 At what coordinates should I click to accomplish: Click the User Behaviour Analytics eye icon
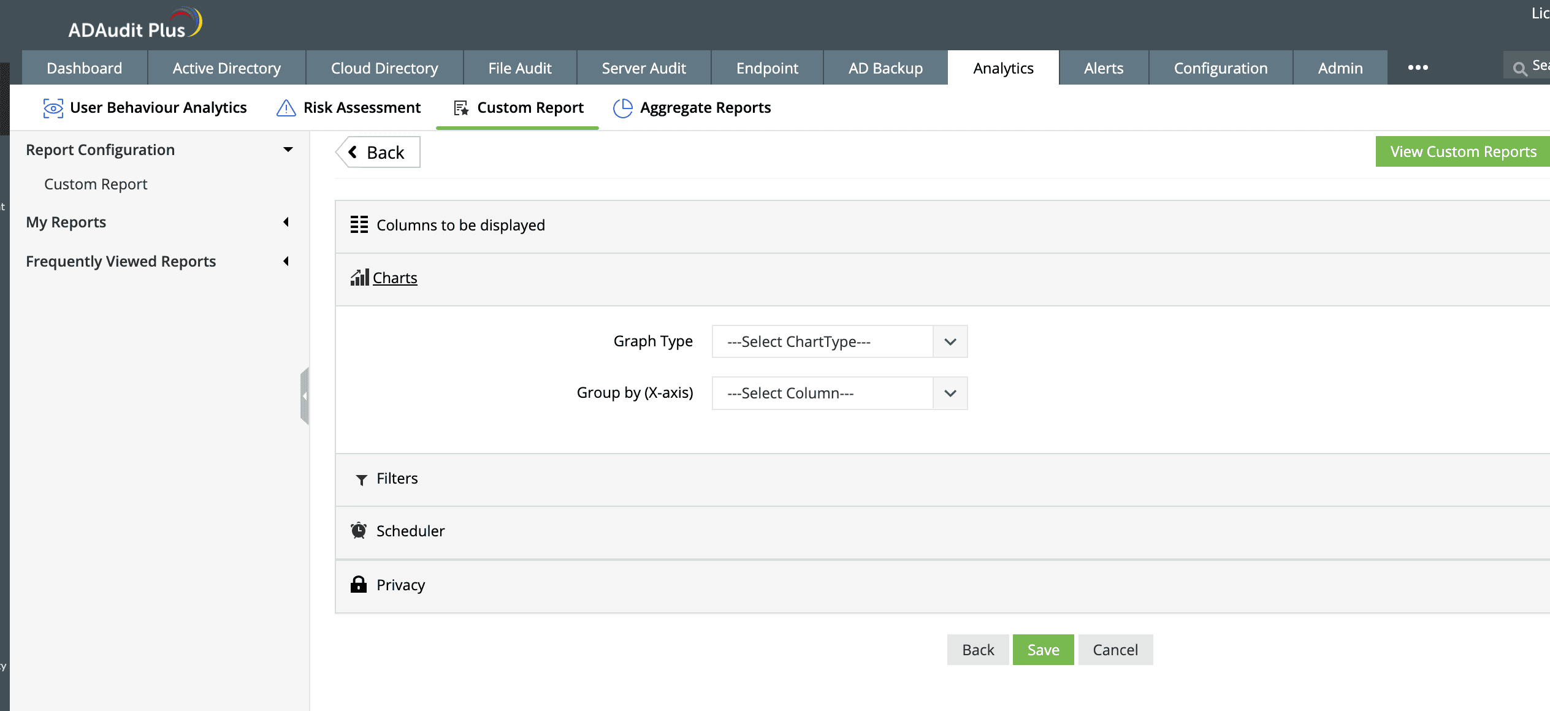pos(53,108)
